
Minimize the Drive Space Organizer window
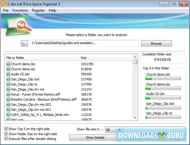pos(164,4)
